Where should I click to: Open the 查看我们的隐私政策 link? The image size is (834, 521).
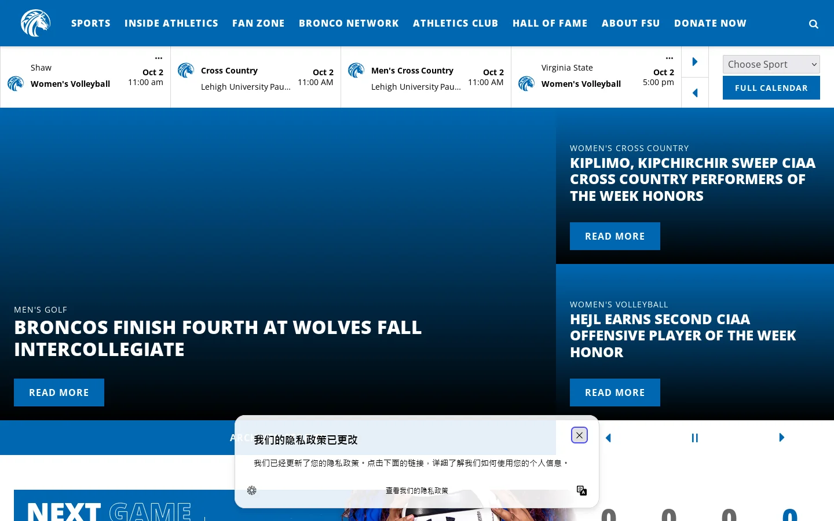click(x=417, y=490)
